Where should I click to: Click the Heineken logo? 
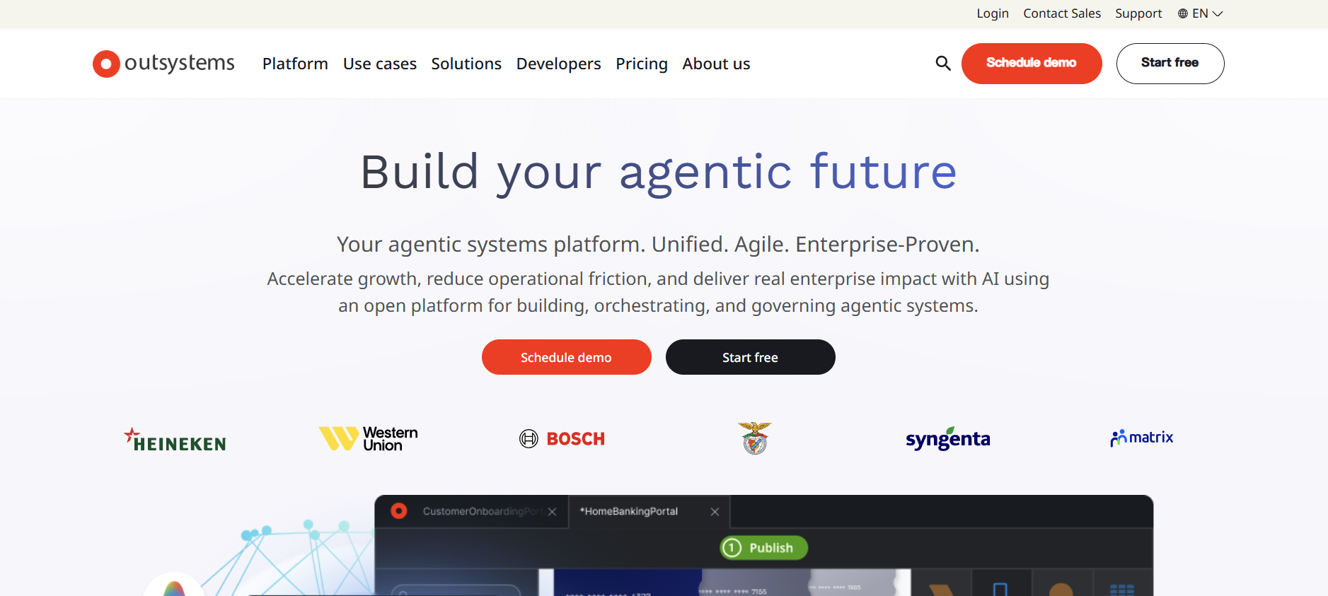[175, 439]
